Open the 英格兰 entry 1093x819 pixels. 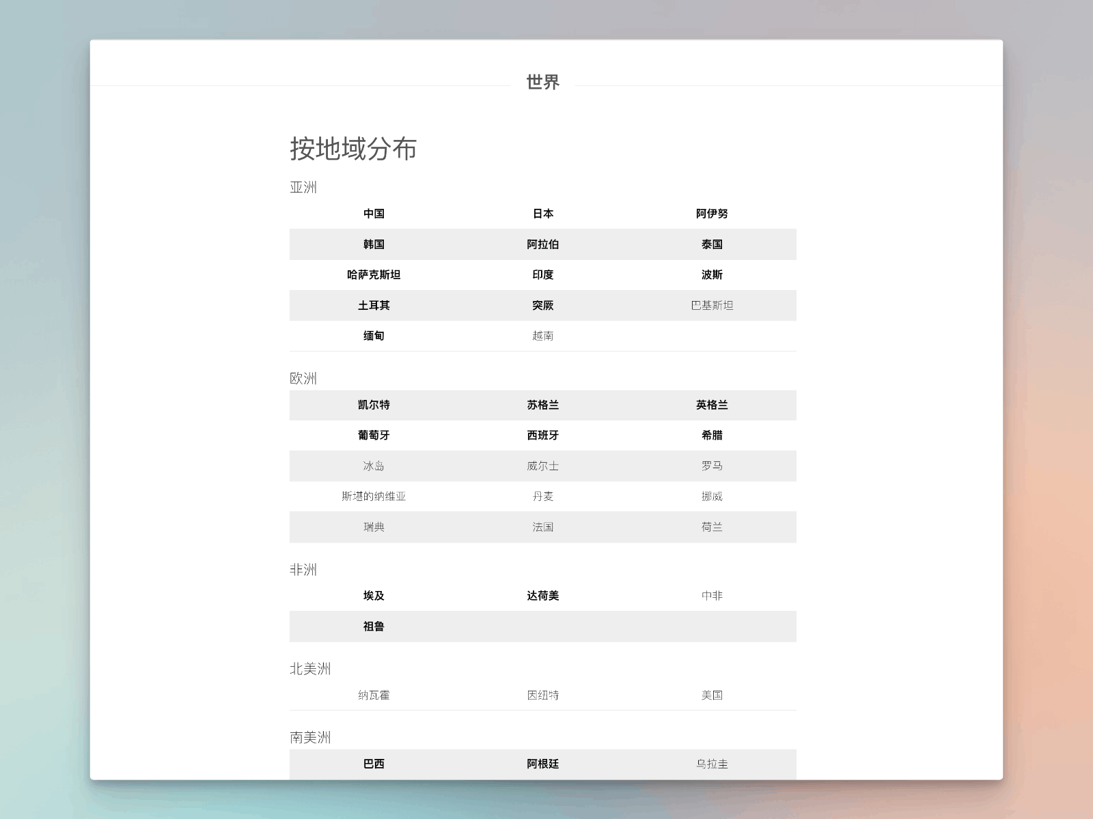click(x=712, y=405)
